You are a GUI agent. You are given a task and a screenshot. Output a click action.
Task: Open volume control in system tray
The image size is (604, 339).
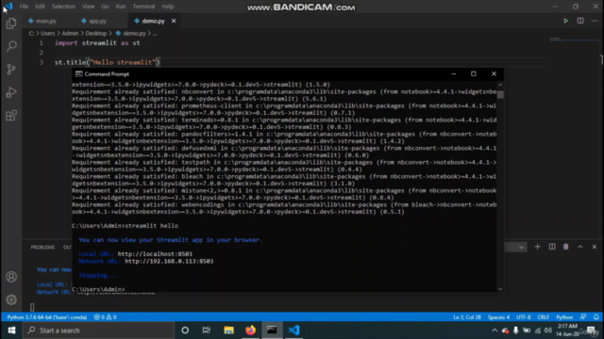click(x=548, y=331)
